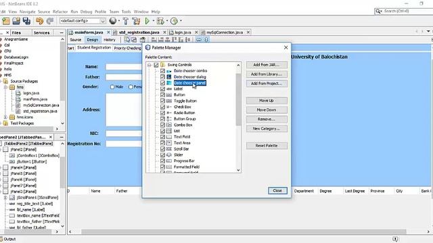The width and height of the screenshot is (433, 243).
Task: Click the Move Up button
Action: click(x=267, y=101)
